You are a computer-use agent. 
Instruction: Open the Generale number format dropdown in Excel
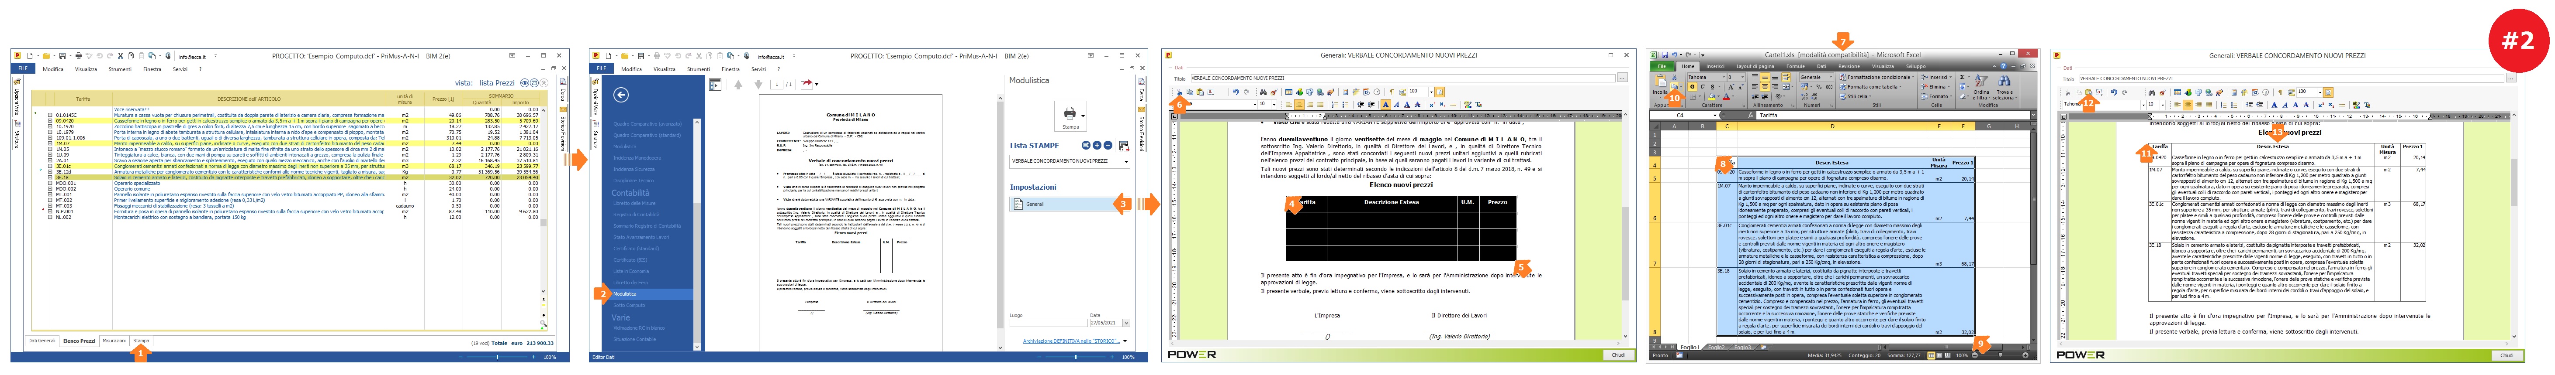1816,77
